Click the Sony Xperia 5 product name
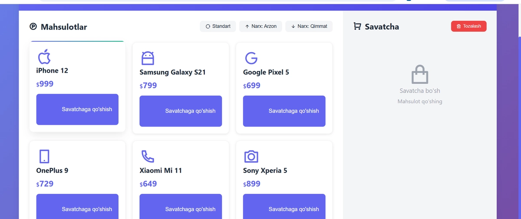The width and height of the screenshot is (521, 219). 265,170
